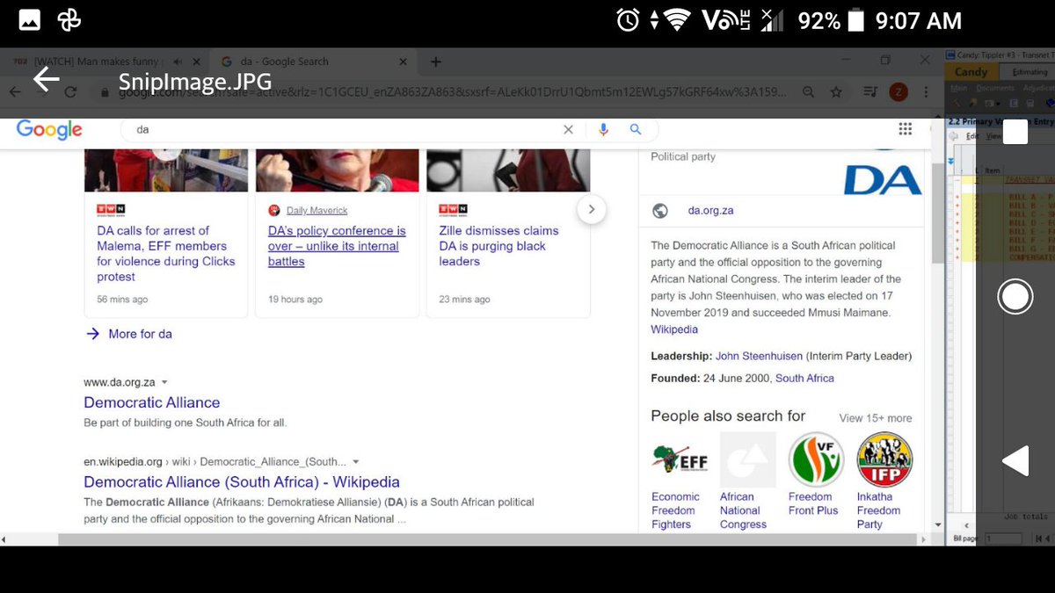Image resolution: width=1055 pixels, height=593 pixels.
Task: Expand 'View 15+ more' related searches
Action: point(875,418)
